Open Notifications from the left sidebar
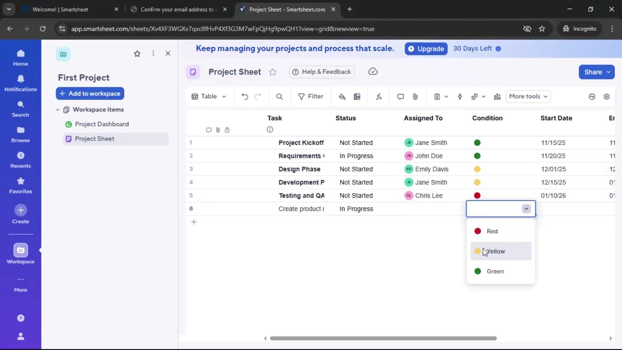Viewport: 622px width, 350px height. click(x=20, y=83)
